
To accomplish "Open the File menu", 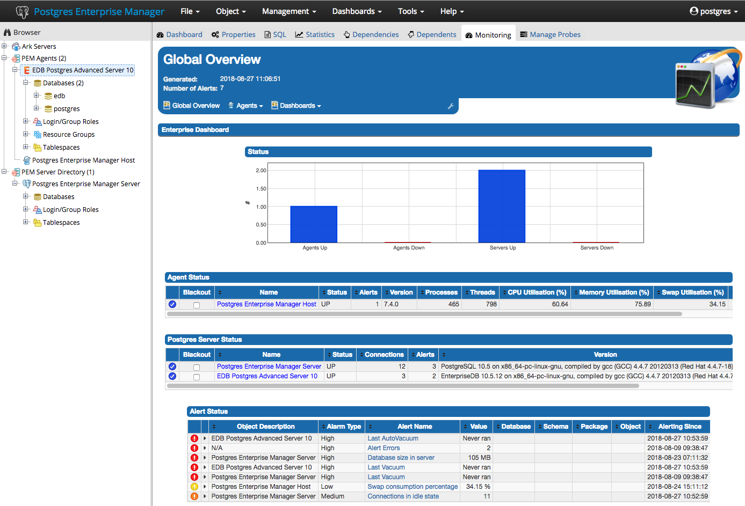I will [190, 11].
